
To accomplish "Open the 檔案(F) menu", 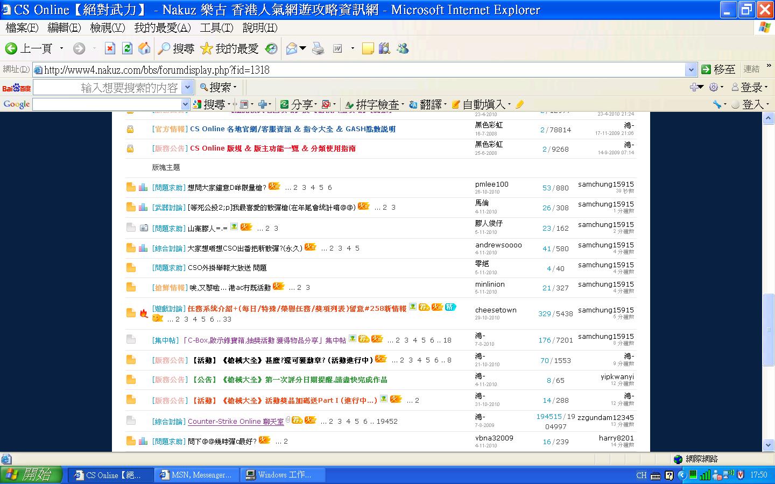I will click(22, 27).
